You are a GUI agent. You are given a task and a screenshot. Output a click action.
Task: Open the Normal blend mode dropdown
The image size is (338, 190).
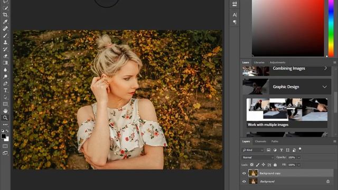pos(258,157)
